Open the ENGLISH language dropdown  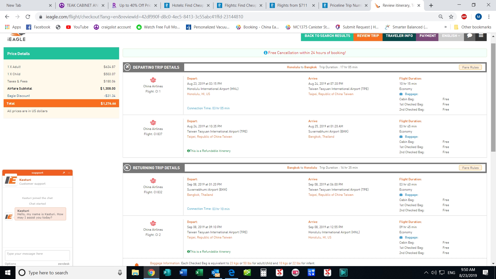pos(451,36)
